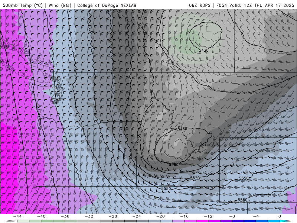The width and height of the screenshot is (297, 223).
Task: Click the "F054" forecast hour text
Action: click(x=221, y=5)
